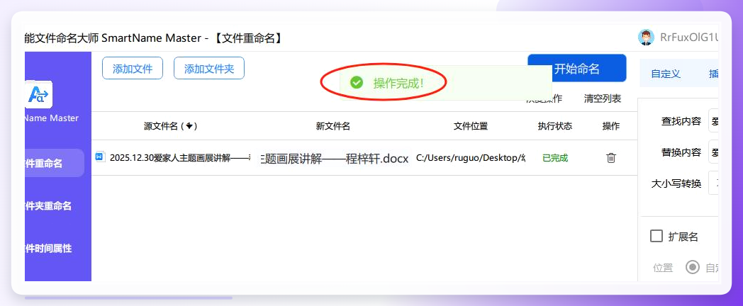Open 文件重命名 in the left sidebar

(55, 164)
